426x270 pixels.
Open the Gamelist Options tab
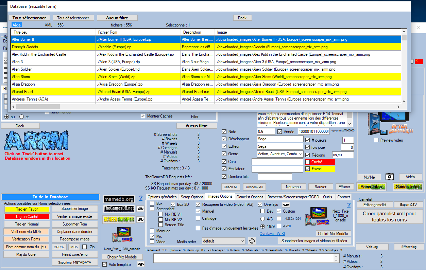click(x=250, y=197)
